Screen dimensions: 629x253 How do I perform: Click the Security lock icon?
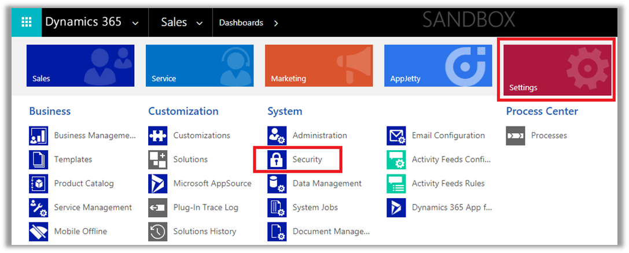(x=277, y=159)
